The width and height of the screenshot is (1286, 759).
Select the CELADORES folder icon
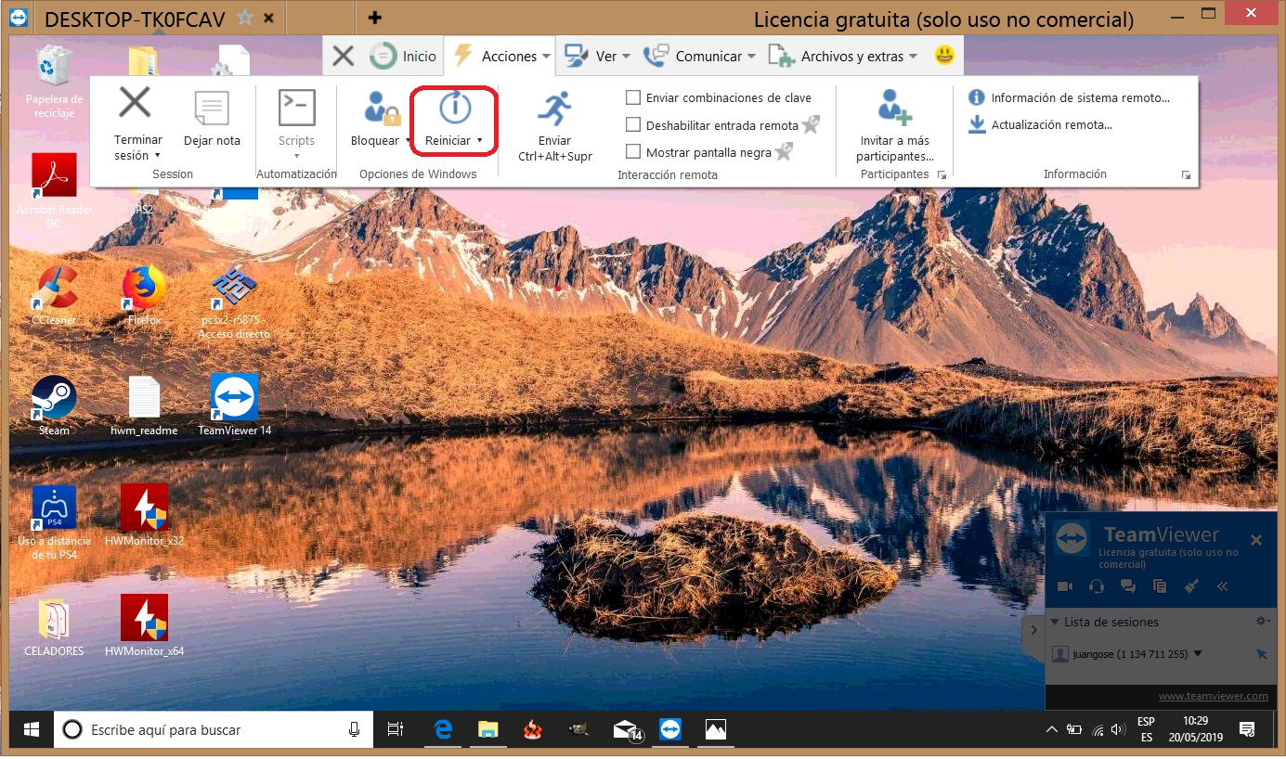click(54, 626)
